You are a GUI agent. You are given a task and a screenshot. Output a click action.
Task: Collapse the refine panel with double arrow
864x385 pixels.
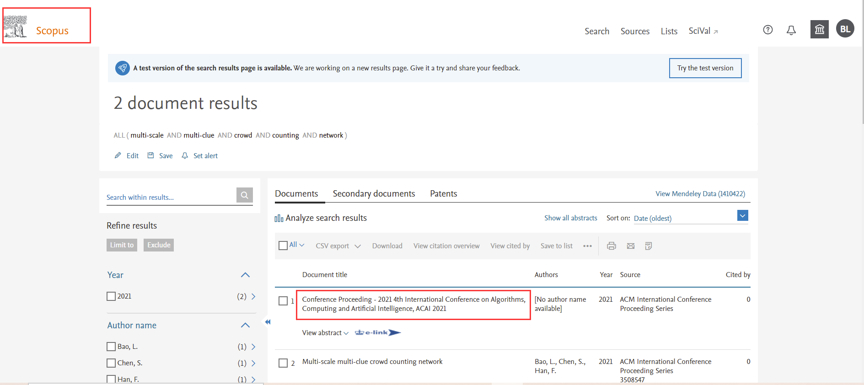pos(268,322)
